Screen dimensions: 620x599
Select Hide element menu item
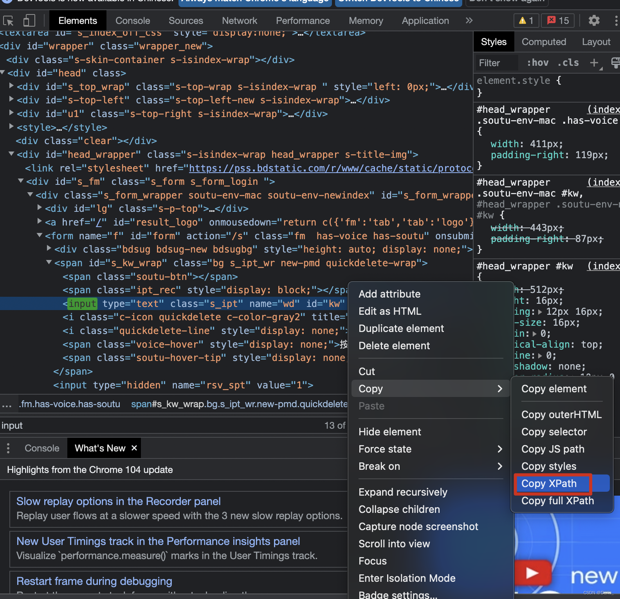tap(431, 432)
